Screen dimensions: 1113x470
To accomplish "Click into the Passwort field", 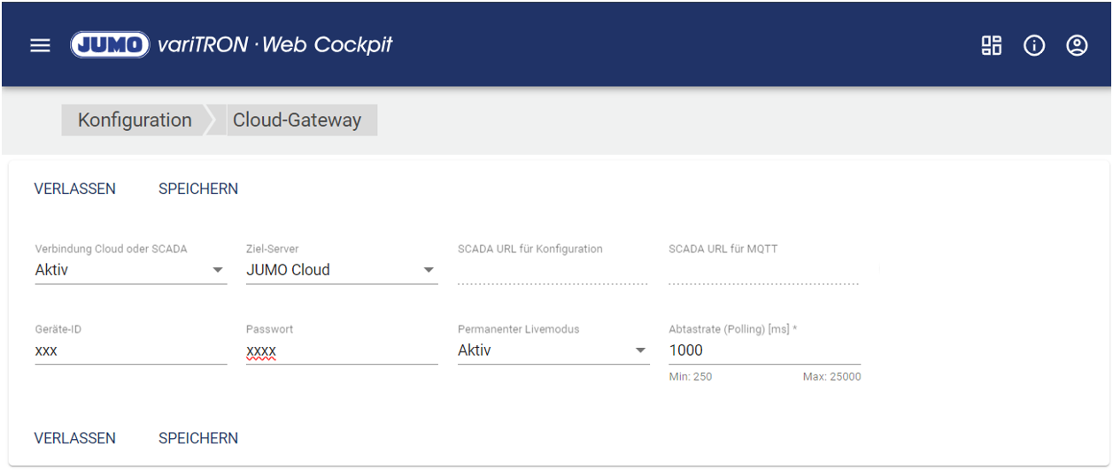I will pyautogui.click(x=341, y=351).
